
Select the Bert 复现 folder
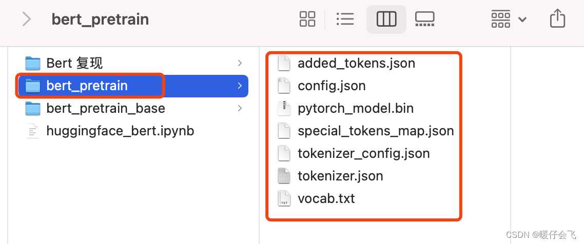pos(74,63)
